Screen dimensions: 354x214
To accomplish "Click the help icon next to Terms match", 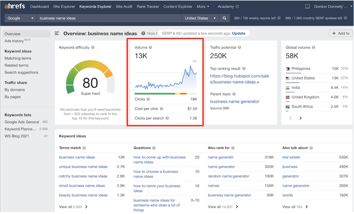I will pyautogui.click(x=84, y=148).
